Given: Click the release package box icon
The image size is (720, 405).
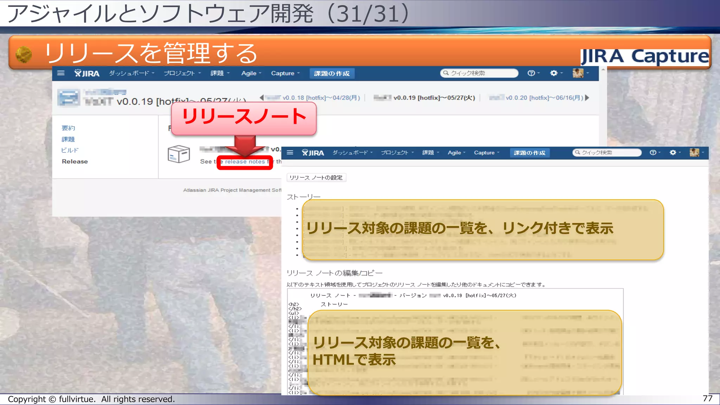Looking at the screenshot, I should [x=179, y=154].
